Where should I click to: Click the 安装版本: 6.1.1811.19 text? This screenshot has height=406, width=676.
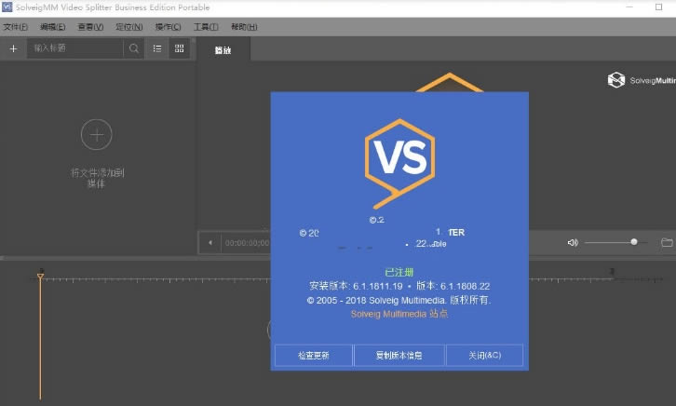(356, 286)
